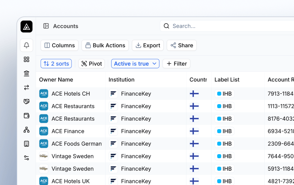Select the ACE Hotels CH owner name

[x=71, y=94]
